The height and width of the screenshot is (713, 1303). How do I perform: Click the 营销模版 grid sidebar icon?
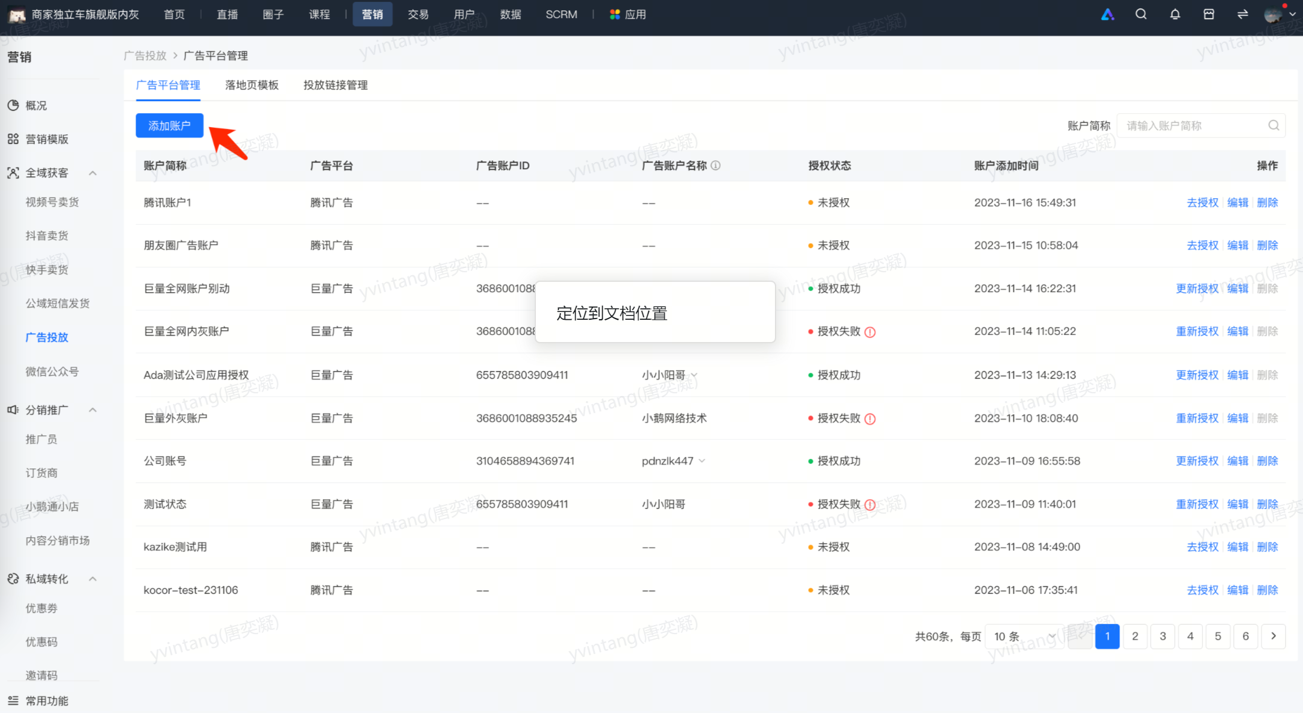[13, 139]
